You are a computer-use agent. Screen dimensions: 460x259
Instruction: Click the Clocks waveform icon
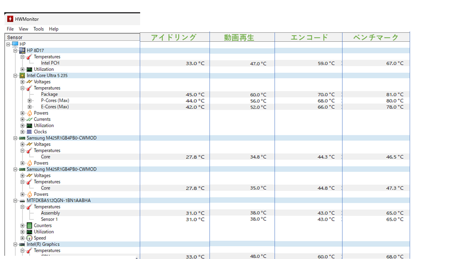[29, 132]
